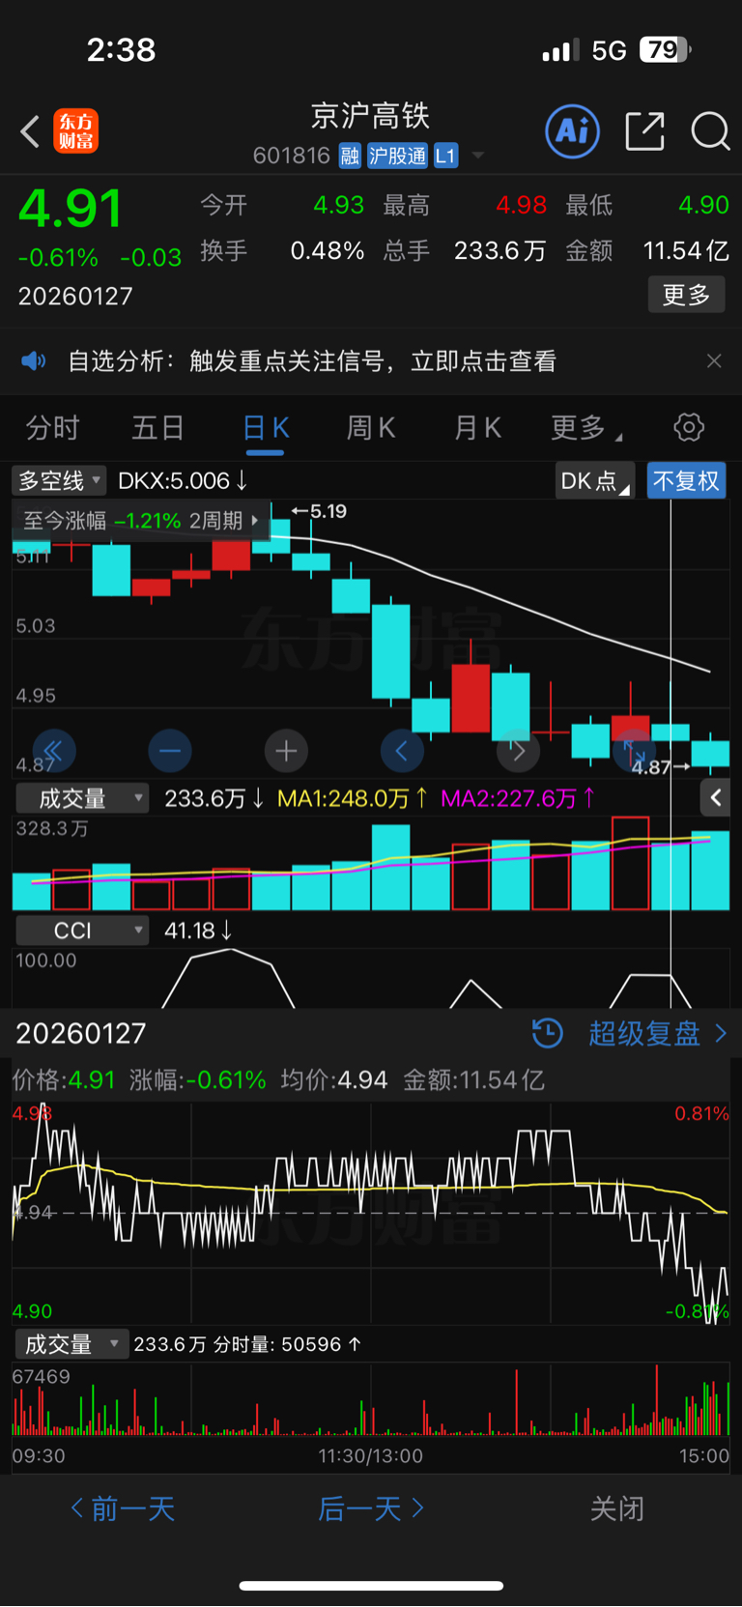
Task: Select the 日K tab
Action: (266, 428)
